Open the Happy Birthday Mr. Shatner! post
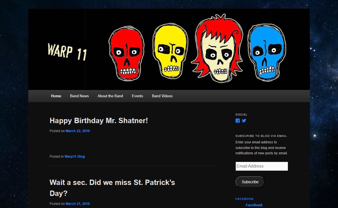 click(x=99, y=121)
